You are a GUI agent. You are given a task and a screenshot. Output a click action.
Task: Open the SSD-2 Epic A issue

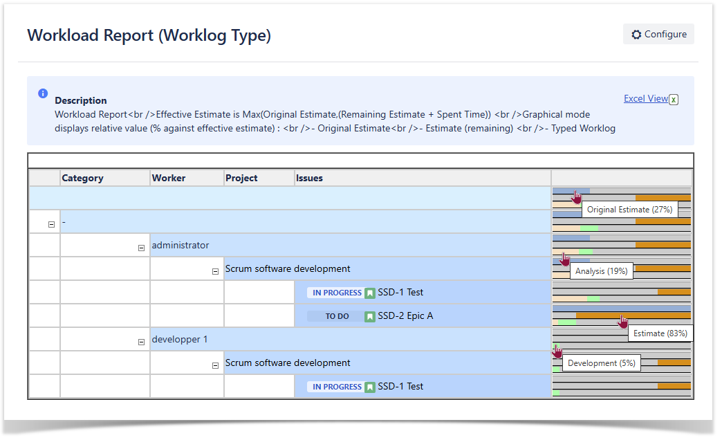click(405, 316)
